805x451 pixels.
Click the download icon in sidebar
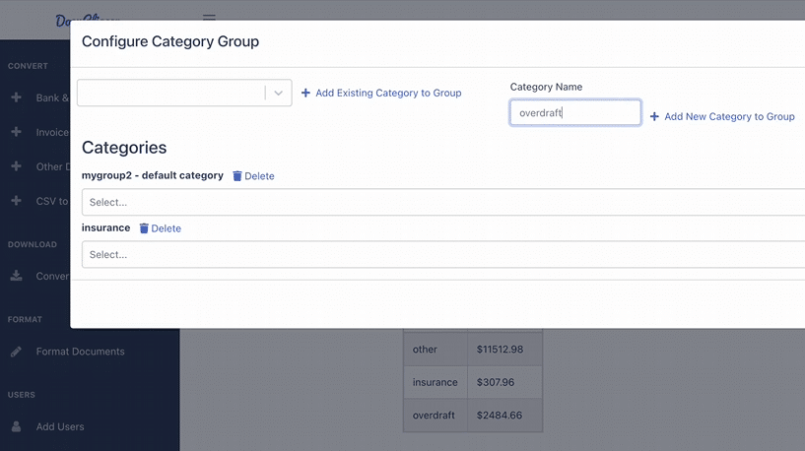coord(16,276)
